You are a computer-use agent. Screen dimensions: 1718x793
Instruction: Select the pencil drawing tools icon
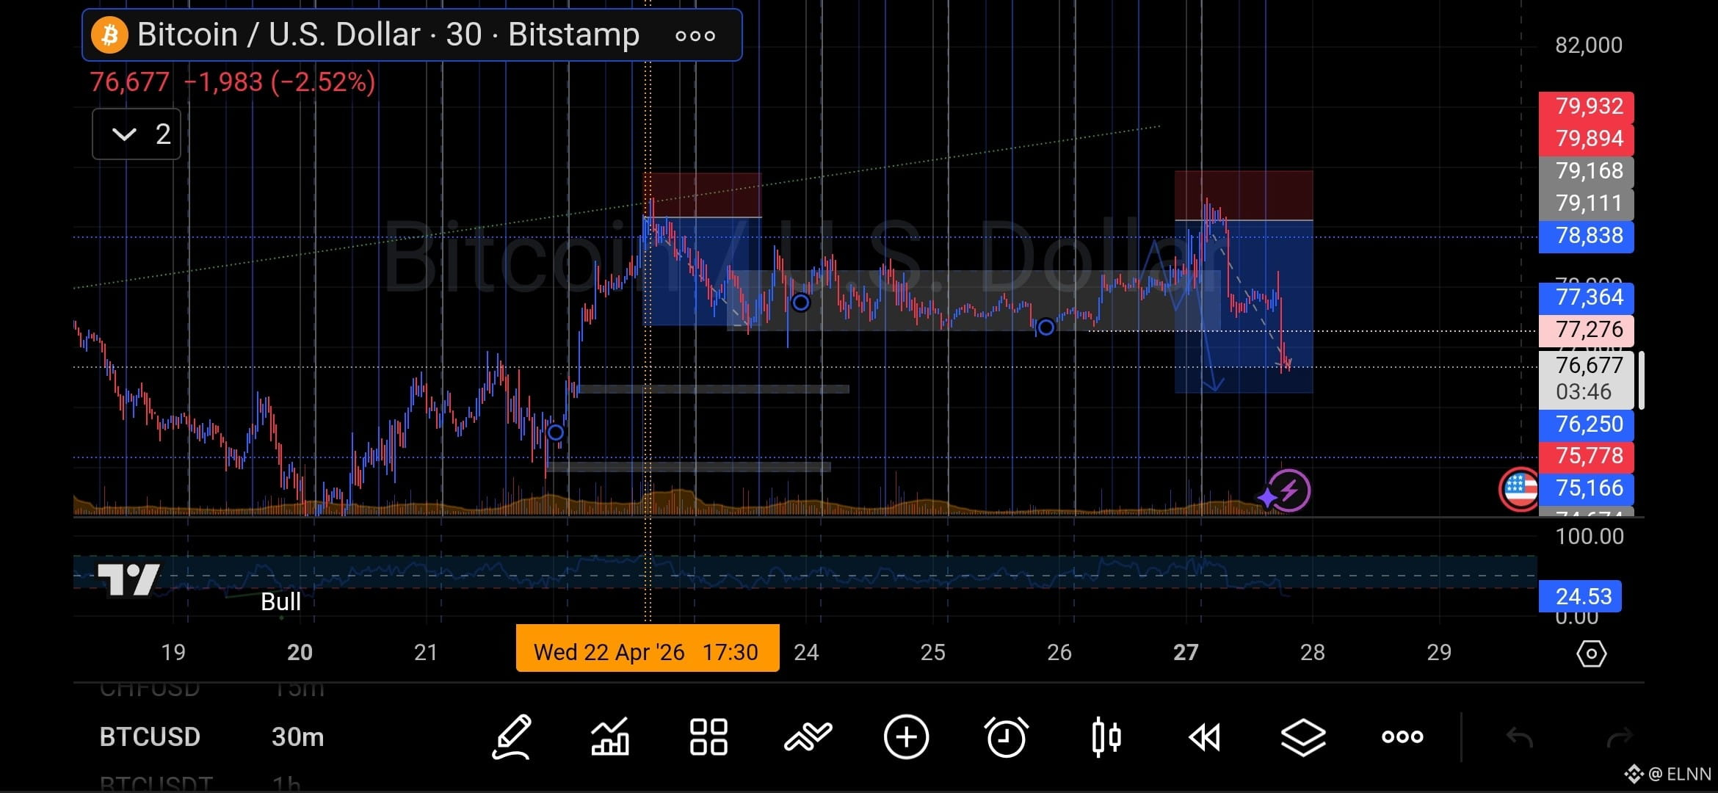[512, 736]
